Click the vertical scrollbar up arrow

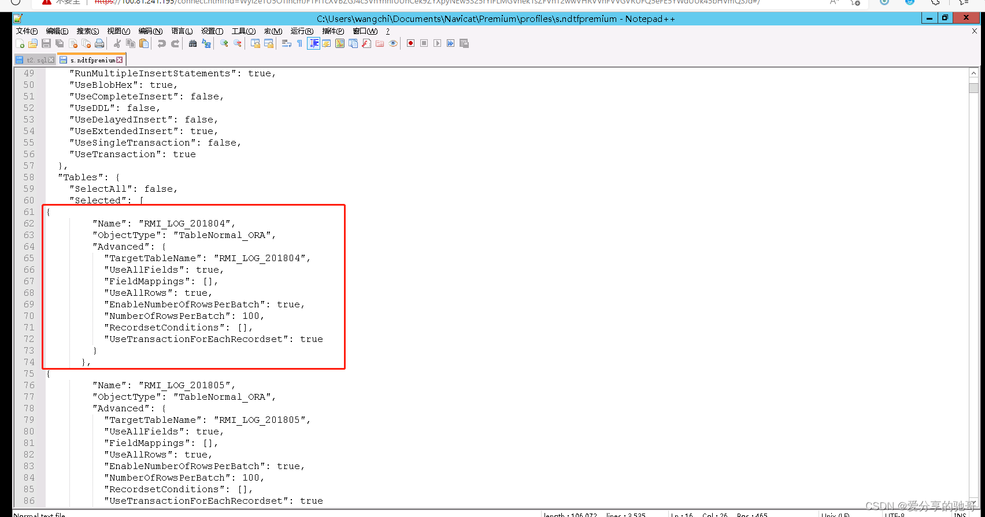(x=973, y=73)
